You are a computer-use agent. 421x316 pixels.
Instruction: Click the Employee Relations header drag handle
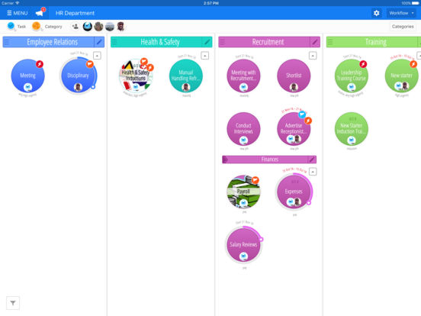7,42
